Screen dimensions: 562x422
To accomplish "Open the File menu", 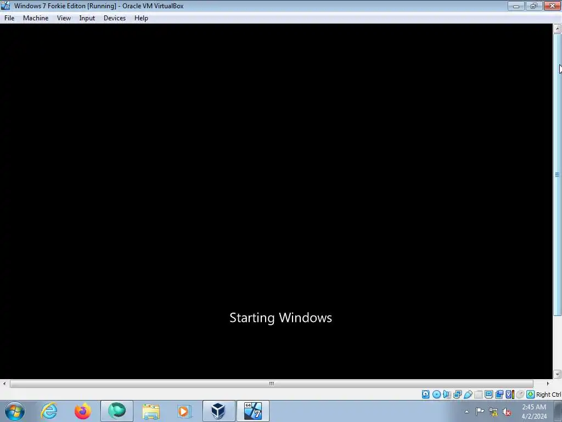I will tap(9, 18).
